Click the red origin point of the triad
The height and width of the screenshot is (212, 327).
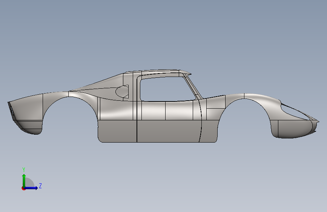point(23,188)
